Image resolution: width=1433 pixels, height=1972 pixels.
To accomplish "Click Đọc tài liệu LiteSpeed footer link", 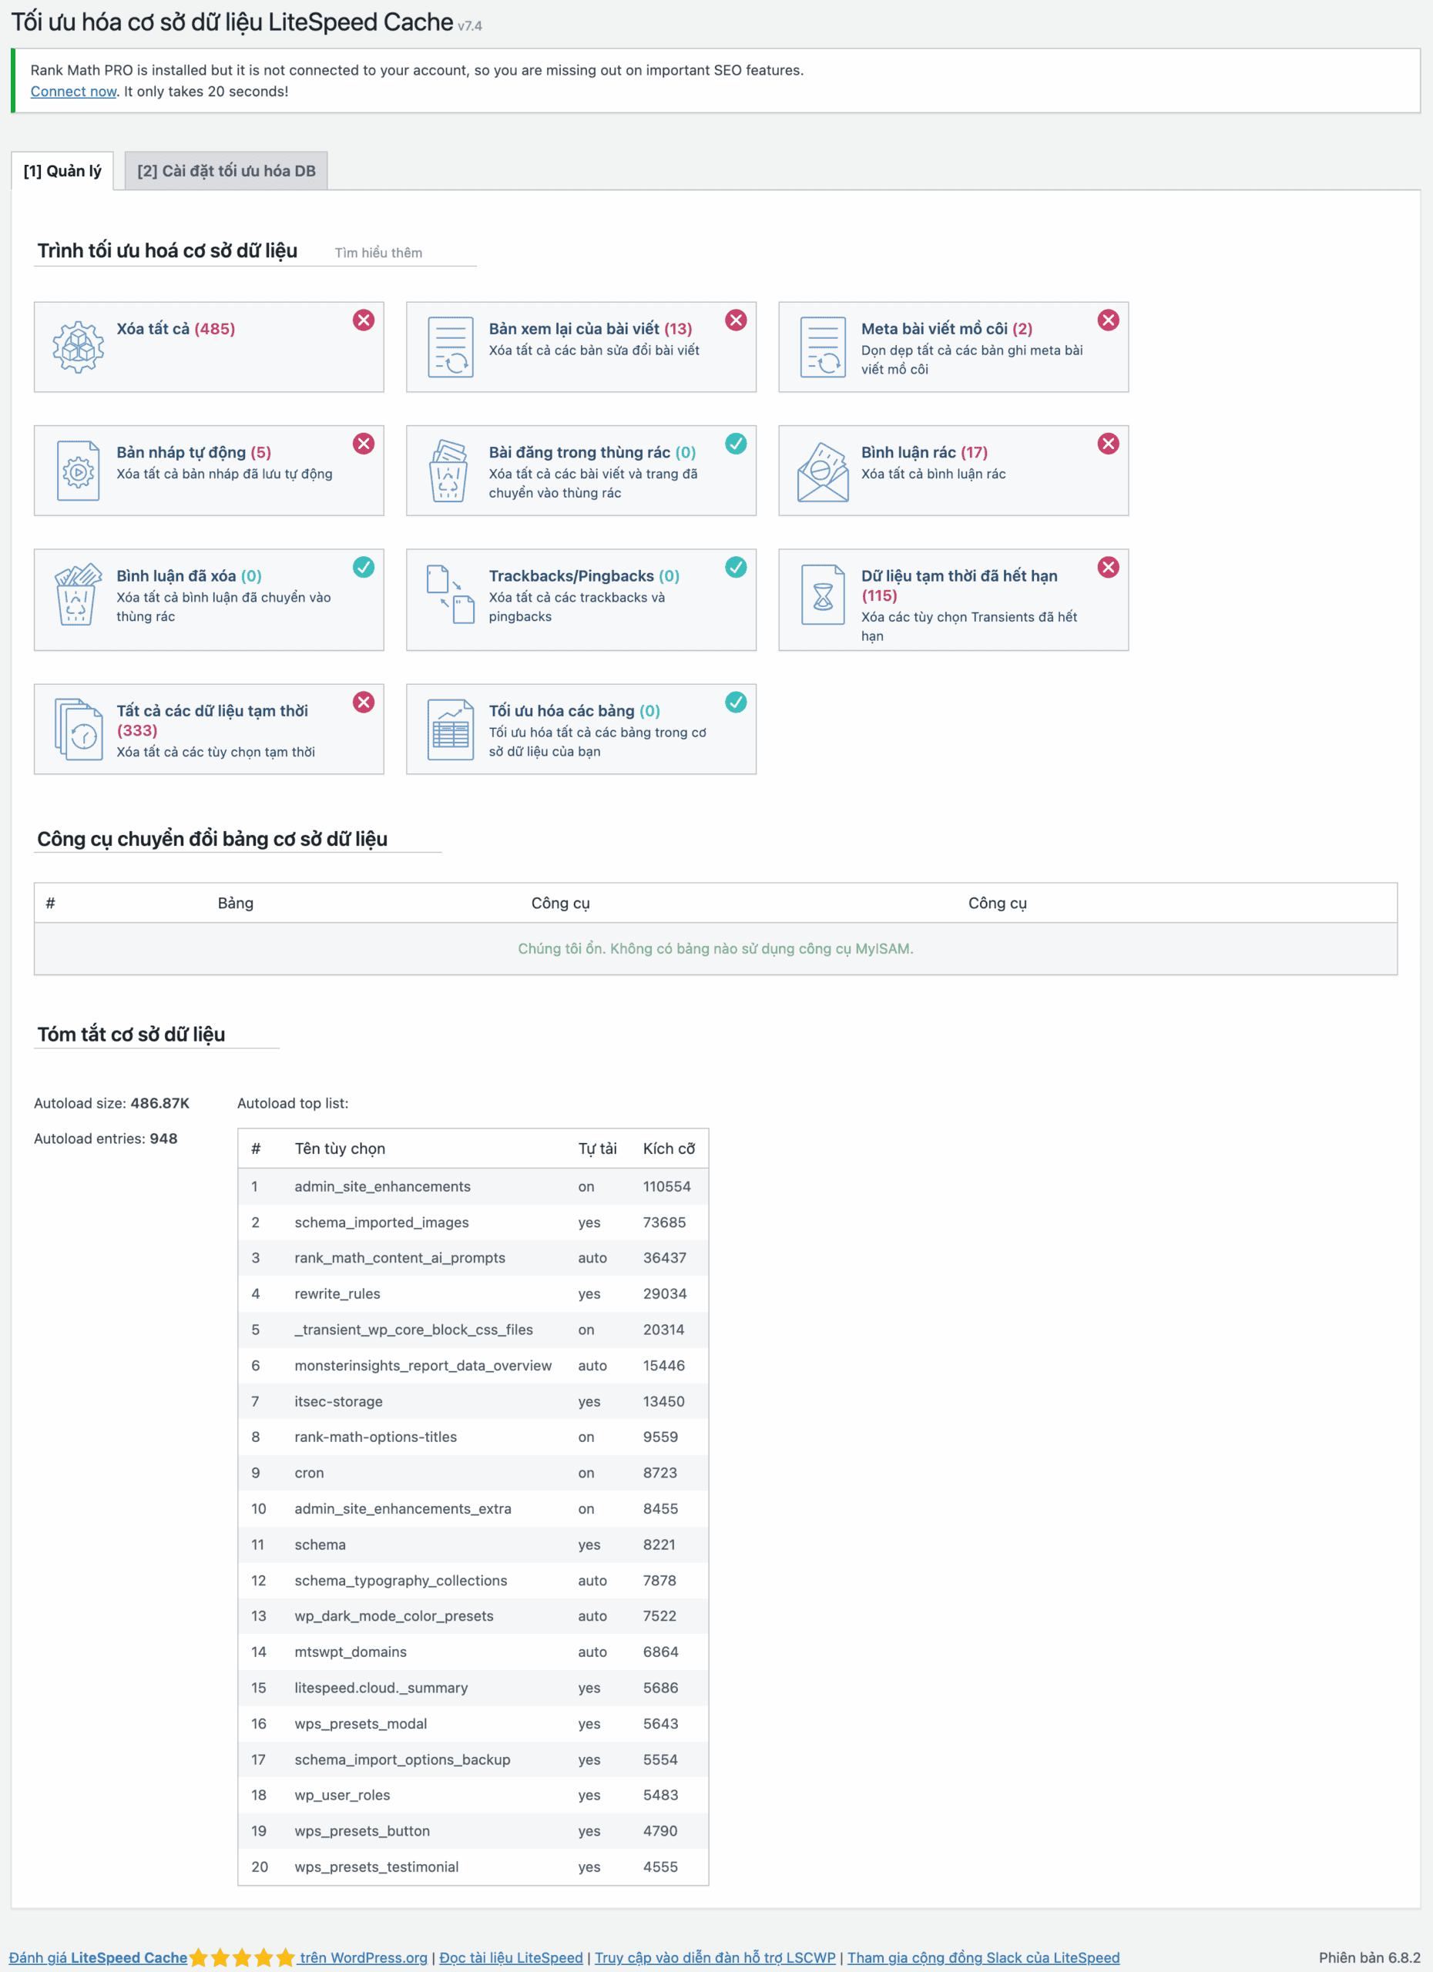I will point(511,1957).
